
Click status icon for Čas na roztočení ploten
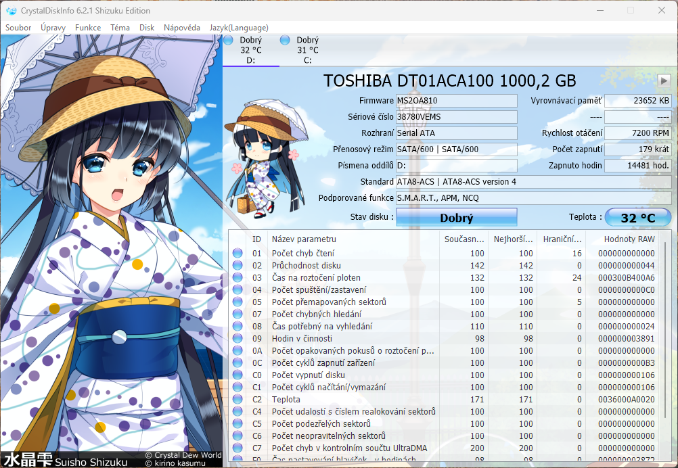point(238,277)
